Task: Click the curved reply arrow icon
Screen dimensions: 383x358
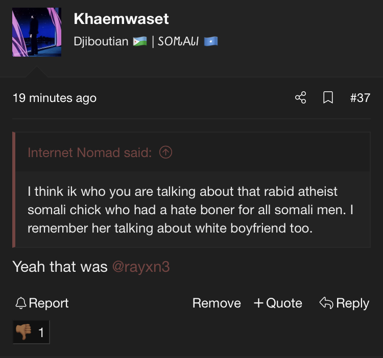Action: click(326, 303)
